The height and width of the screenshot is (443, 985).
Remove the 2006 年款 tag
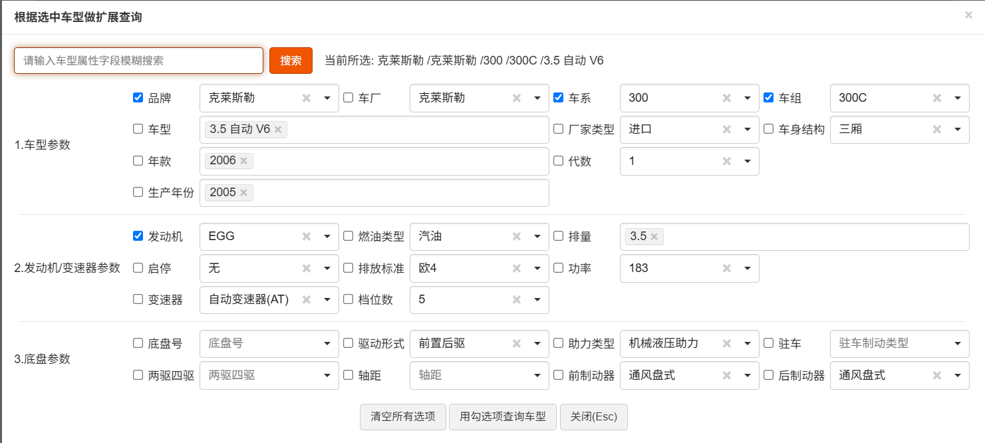coord(243,161)
